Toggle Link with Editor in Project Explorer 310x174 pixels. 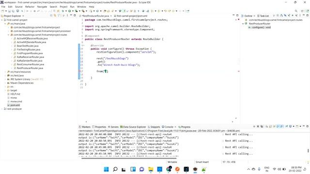(x=55, y=15)
